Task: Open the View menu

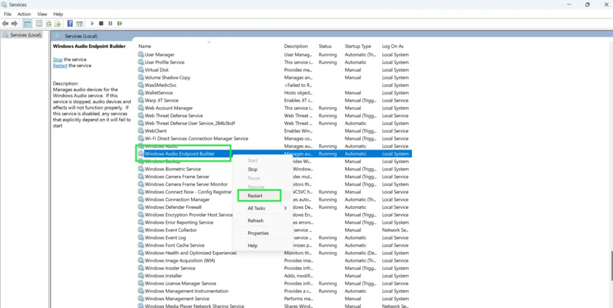Action: [43, 14]
